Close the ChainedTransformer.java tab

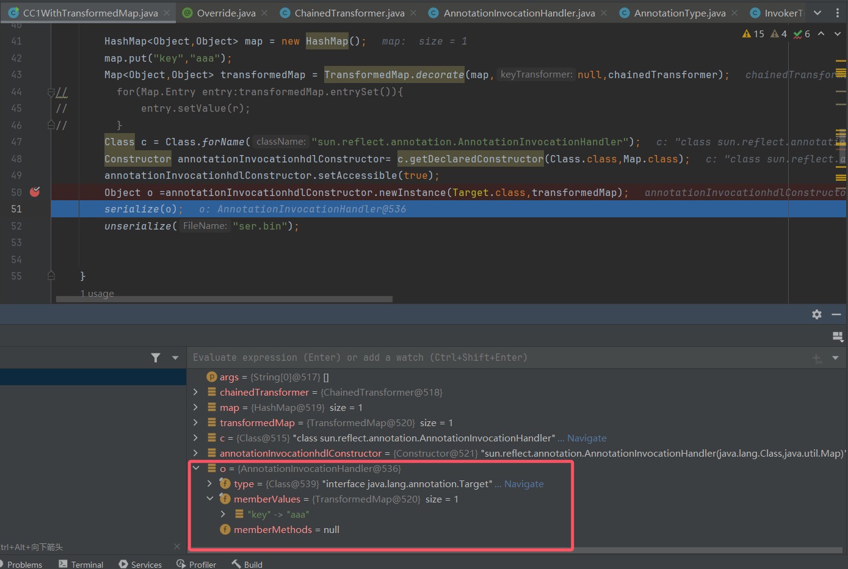[413, 13]
